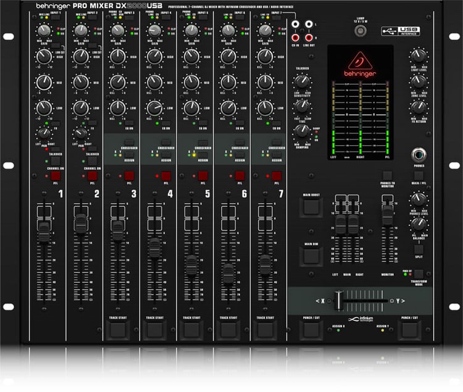Toggle EQ ON button for channel 6
This screenshot has height=392, width=463.
[x=240, y=123]
